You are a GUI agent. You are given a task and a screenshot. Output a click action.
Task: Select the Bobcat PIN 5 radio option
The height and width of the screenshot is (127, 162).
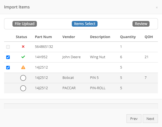23,78
